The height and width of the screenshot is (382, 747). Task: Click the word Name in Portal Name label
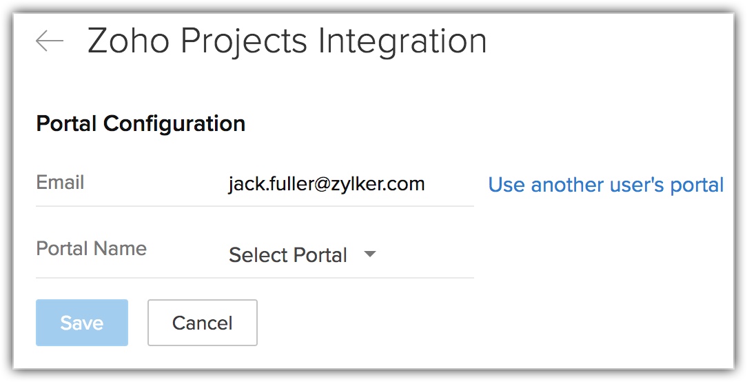point(121,248)
